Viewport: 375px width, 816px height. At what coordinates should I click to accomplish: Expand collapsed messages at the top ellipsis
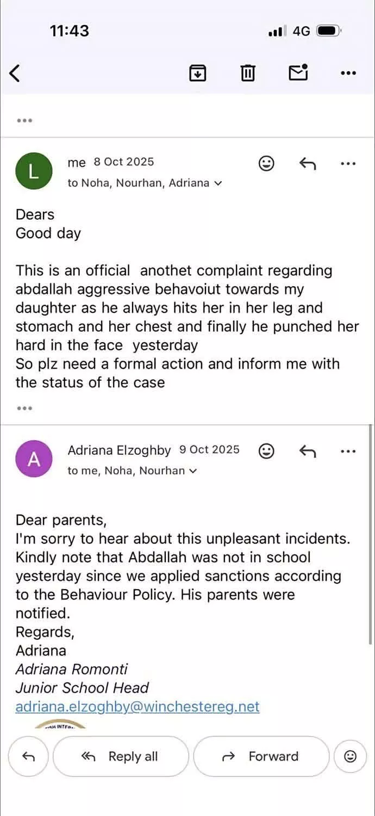pyautogui.click(x=24, y=120)
